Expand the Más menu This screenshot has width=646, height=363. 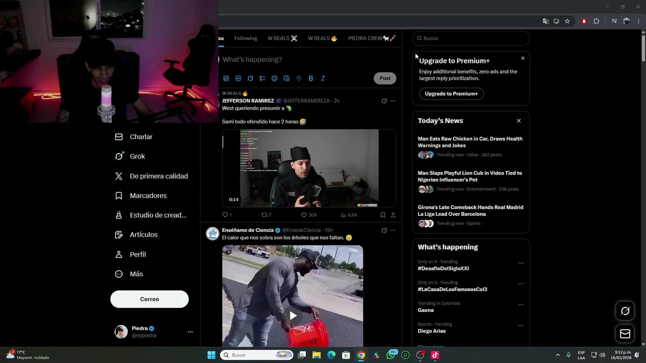(x=129, y=274)
